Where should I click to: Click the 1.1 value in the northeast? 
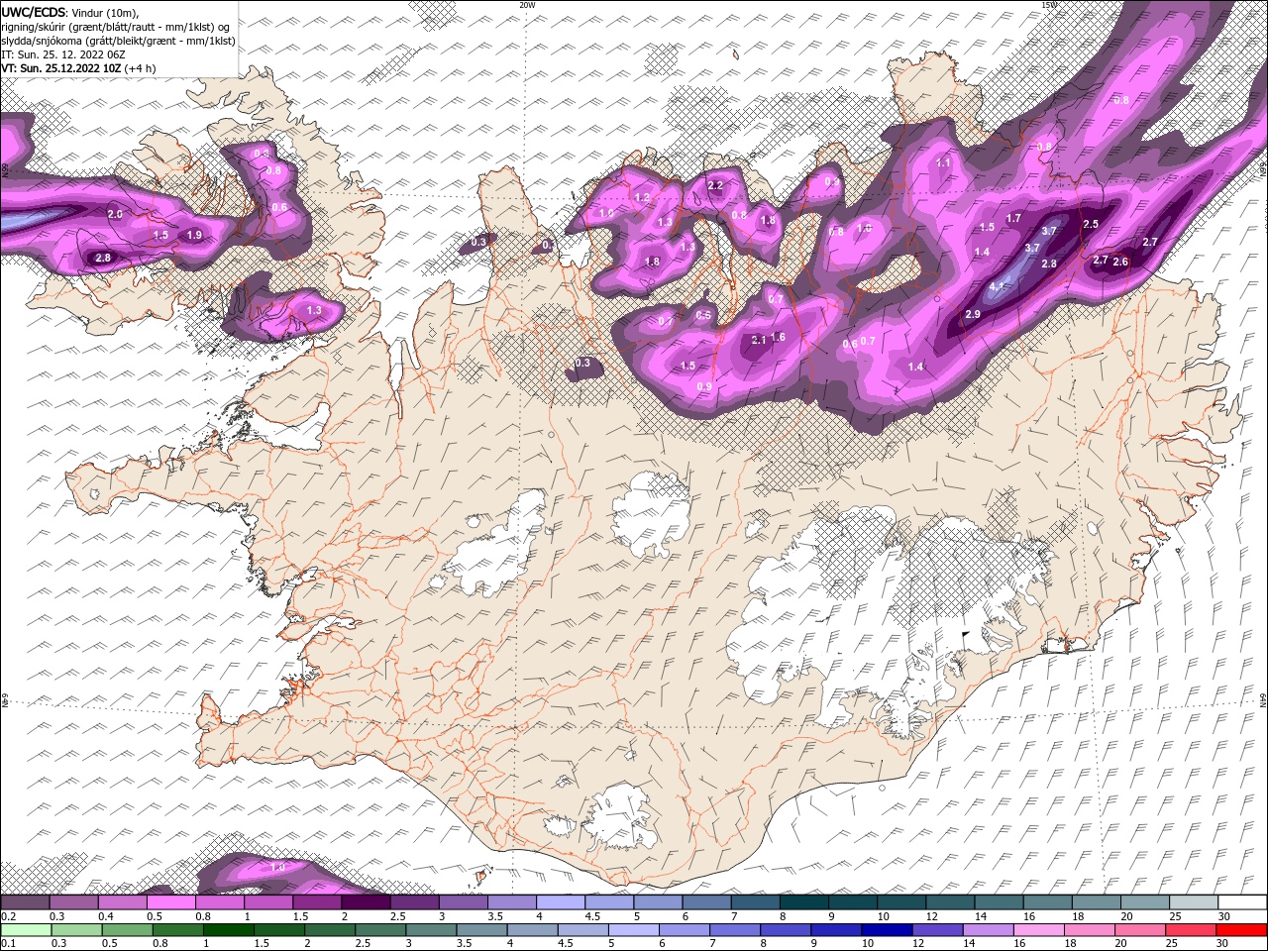943,162
